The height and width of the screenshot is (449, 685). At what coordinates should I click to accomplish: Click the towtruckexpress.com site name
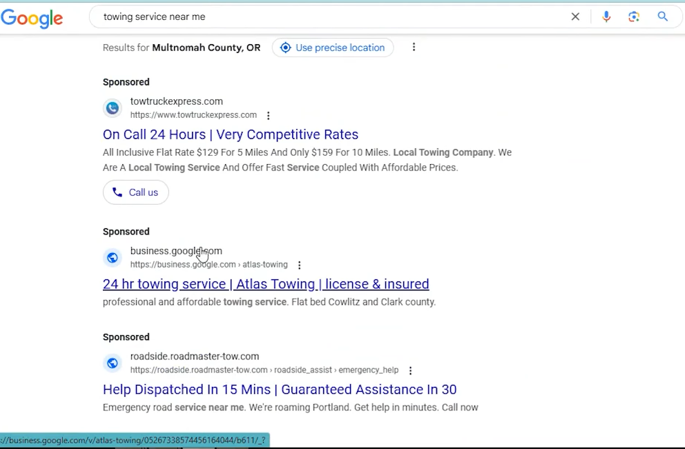pyautogui.click(x=177, y=101)
